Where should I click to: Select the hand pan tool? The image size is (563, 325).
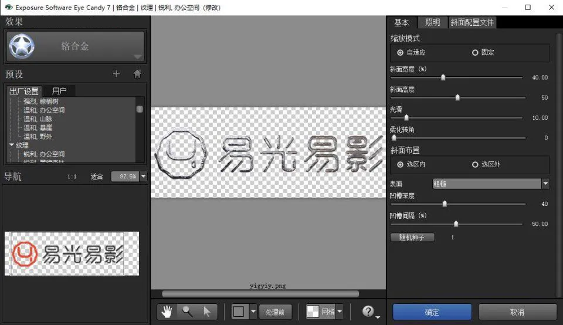coord(167,312)
